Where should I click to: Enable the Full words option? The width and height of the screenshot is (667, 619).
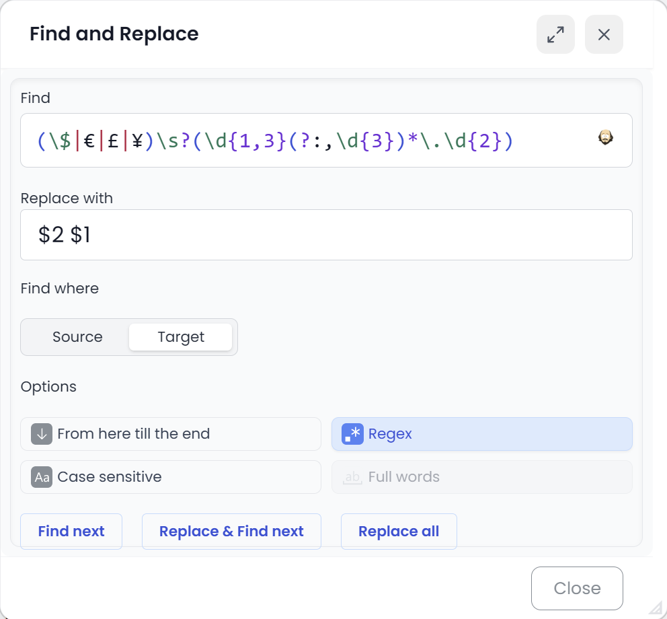tap(481, 477)
